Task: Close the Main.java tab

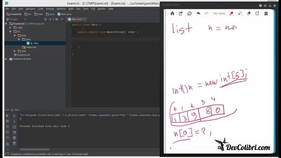Action: [84, 19]
